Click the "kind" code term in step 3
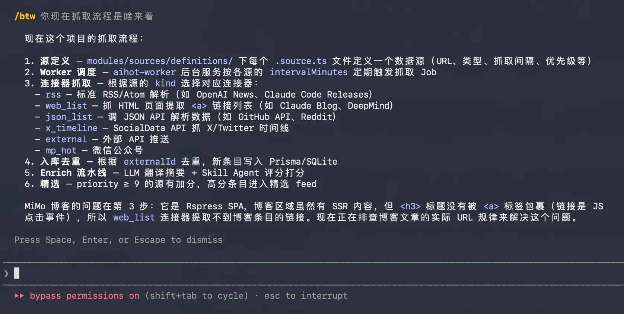The height and width of the screenshot is (314, 624). point(165,83)
